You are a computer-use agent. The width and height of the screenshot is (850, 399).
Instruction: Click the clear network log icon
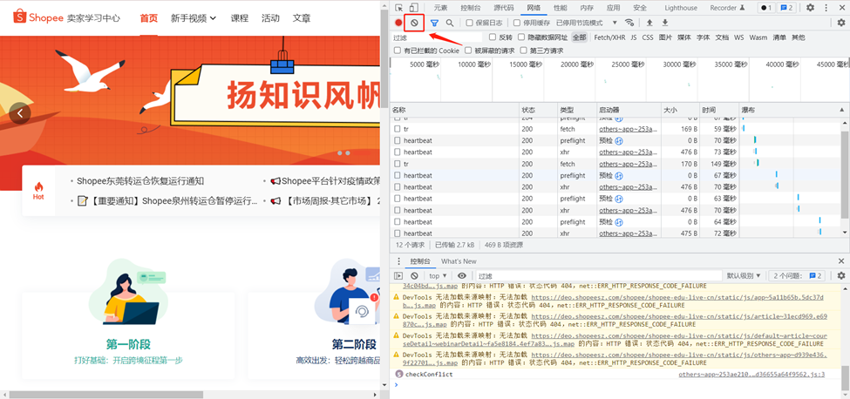(x=414, y=23)
